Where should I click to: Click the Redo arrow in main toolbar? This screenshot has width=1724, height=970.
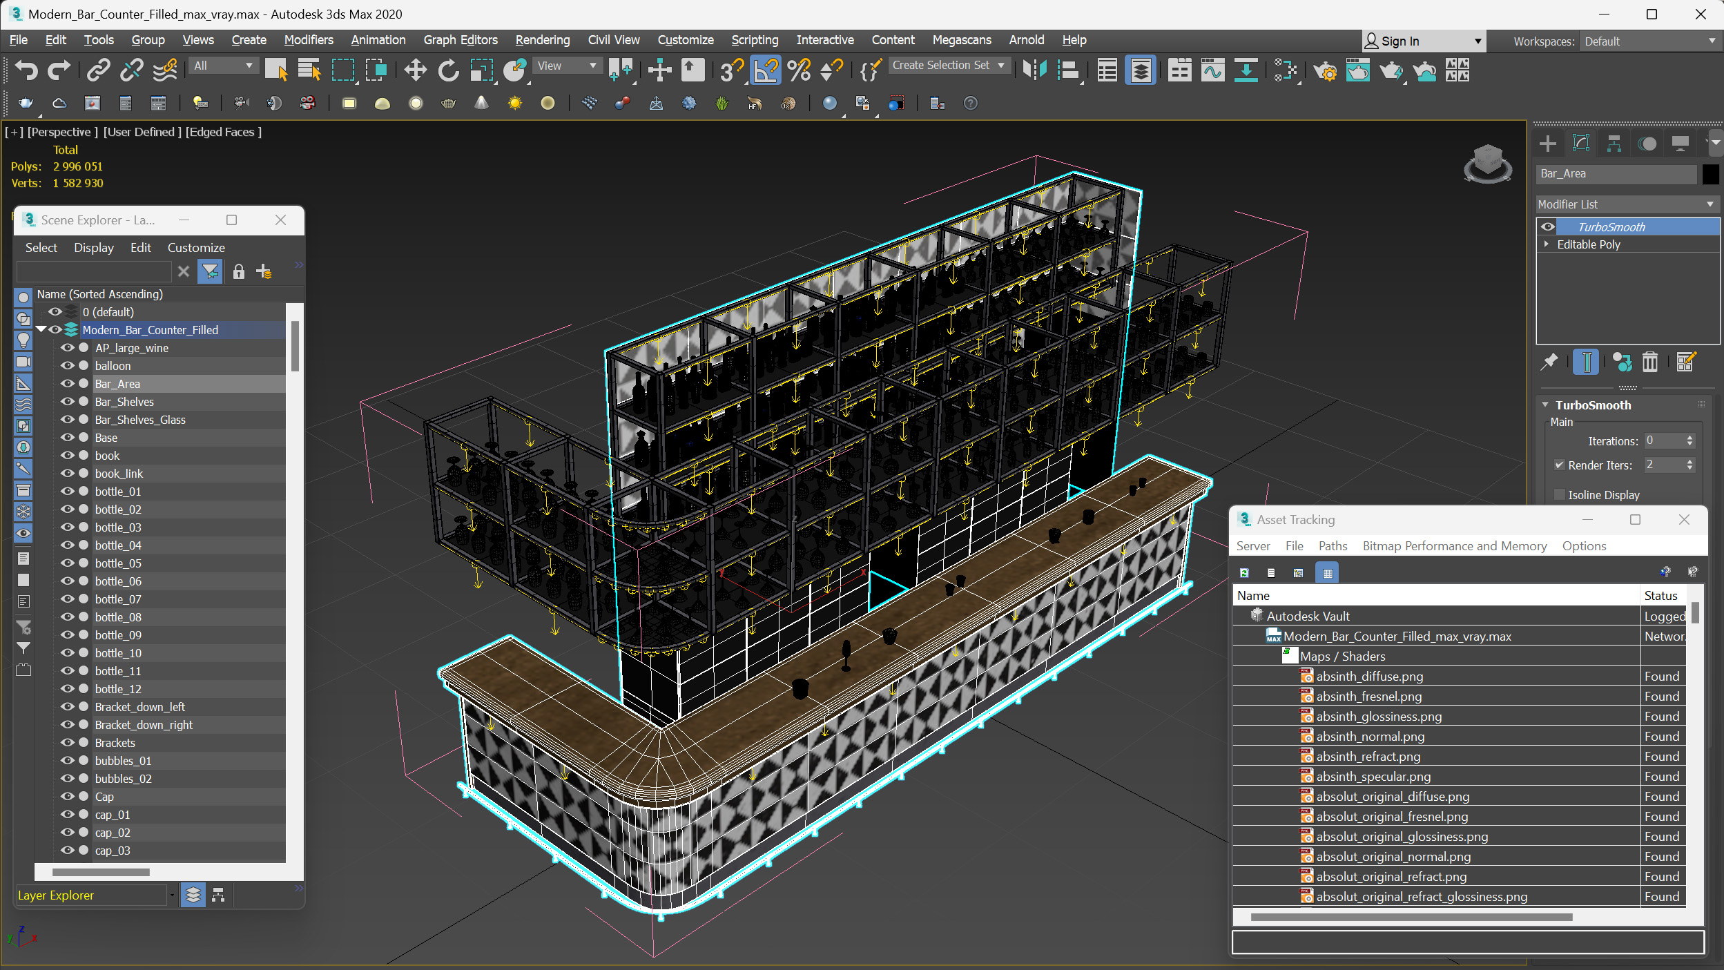pyautogui.click(x=59, y=70)
